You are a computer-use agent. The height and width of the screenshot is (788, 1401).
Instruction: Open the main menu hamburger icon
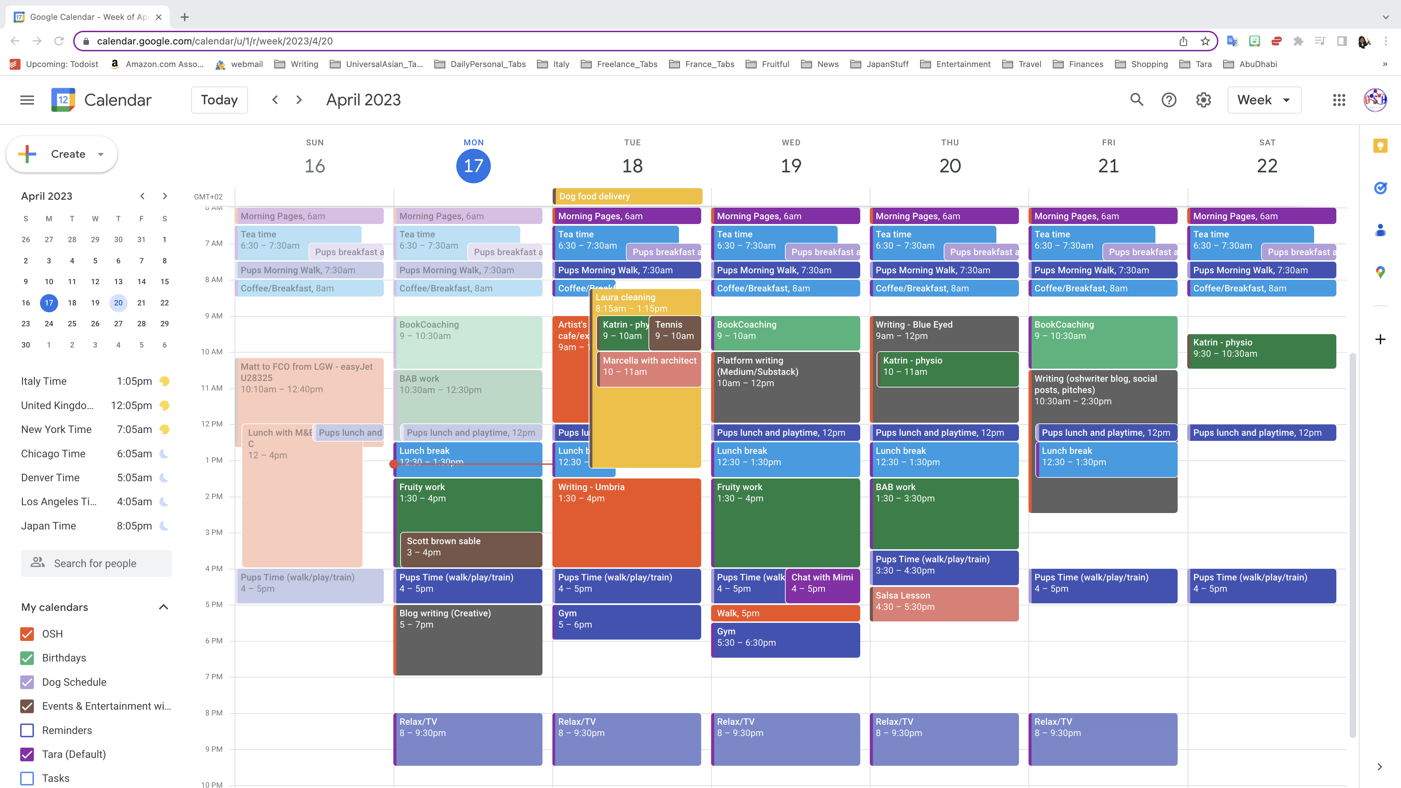pos(27,100)
